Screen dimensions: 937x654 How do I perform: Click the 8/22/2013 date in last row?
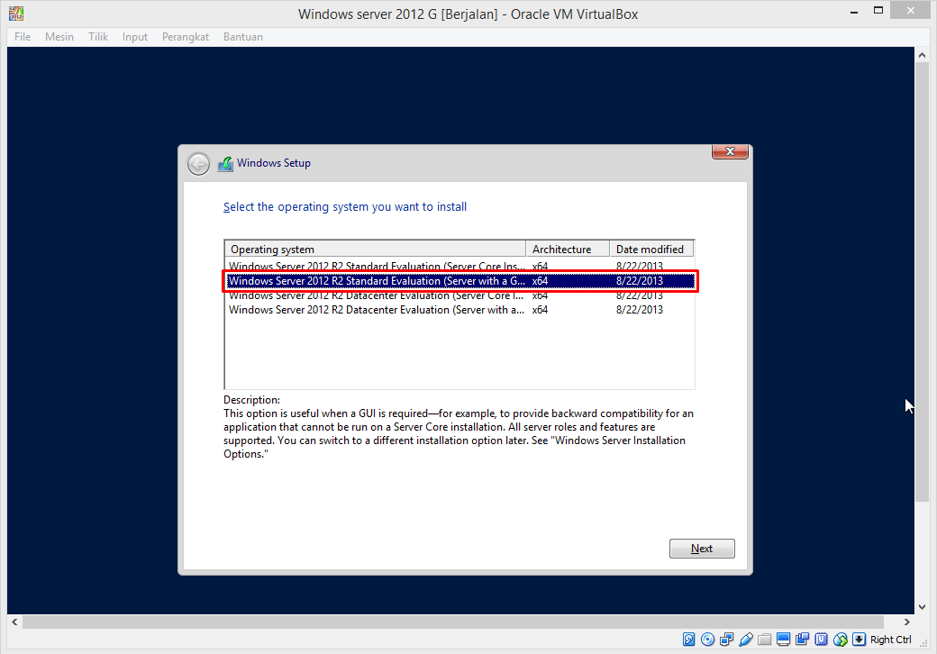coord(640,309)
